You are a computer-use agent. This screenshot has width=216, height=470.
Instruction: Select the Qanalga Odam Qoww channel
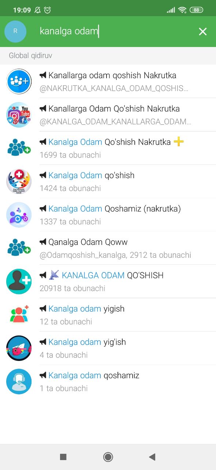pos(108,248)
